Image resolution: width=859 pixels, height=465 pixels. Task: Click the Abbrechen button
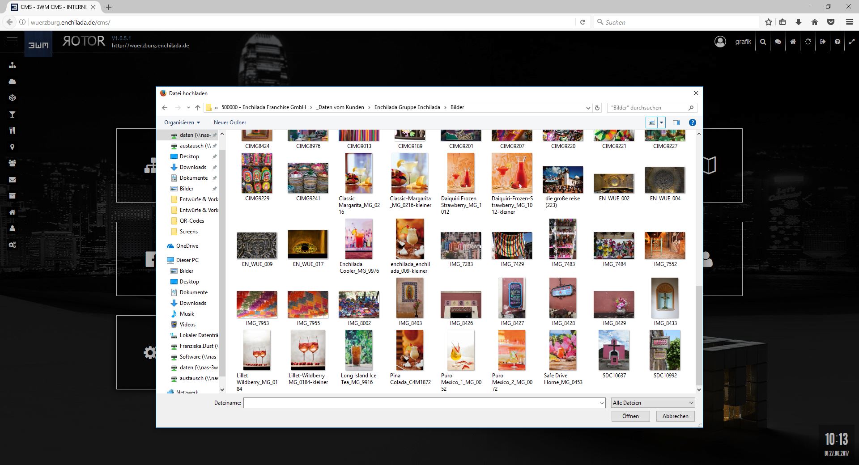click(x=676, y=416)
